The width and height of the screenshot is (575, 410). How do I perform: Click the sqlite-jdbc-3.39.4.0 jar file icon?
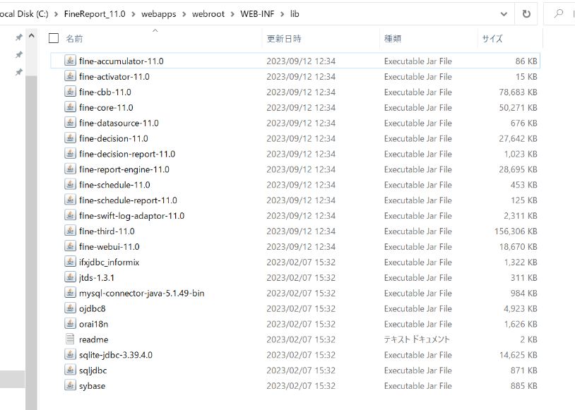click(x=70, y=354)
